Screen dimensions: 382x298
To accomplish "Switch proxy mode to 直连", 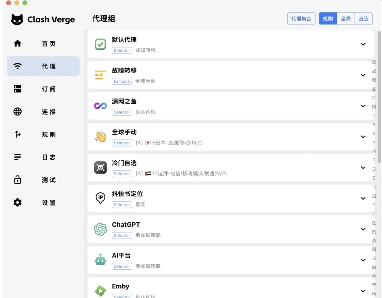I will pyautogui.click(x=364, y=18).
